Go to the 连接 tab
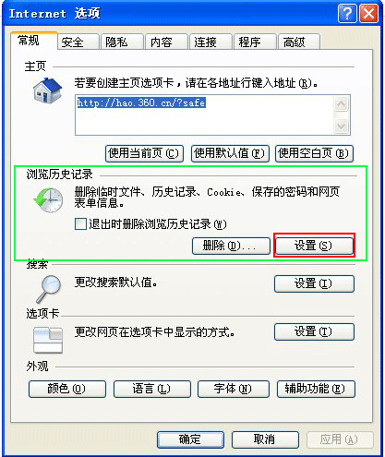Image resolution: width=385 pixels, height=457 pixels. [x=211, y=42]
